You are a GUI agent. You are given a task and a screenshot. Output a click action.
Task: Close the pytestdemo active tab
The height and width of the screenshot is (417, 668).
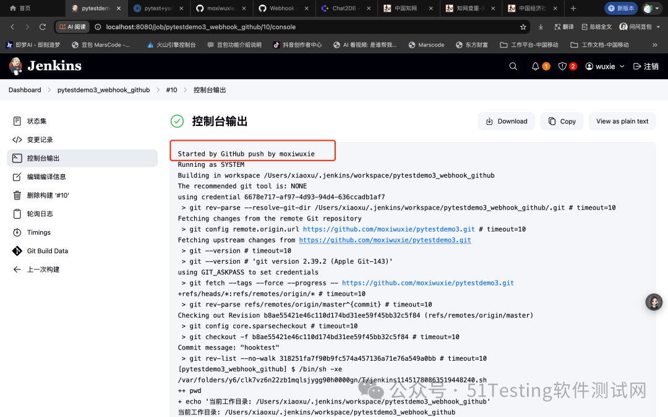118,8
